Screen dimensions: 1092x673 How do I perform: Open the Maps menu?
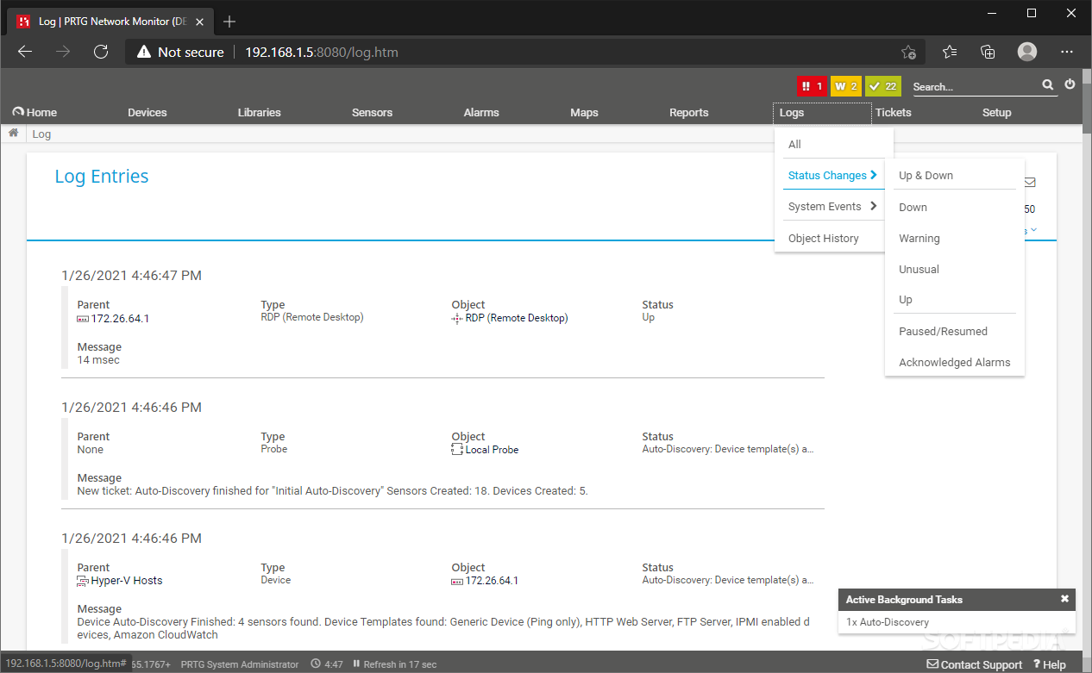click(584, 112)
